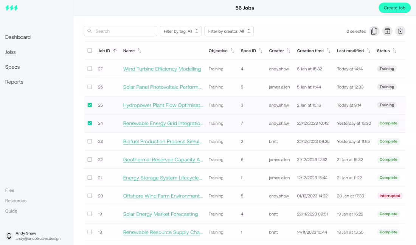The width and height of the screenshot is (416, 245).
Task: Click the delete selected jobs trash icon
Action: (x=400, y=31)
